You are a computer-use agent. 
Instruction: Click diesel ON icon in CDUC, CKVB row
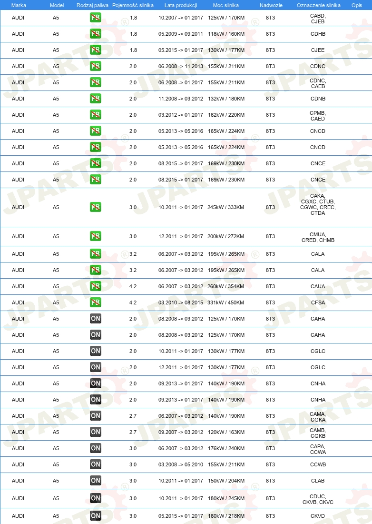coord(96,498)
